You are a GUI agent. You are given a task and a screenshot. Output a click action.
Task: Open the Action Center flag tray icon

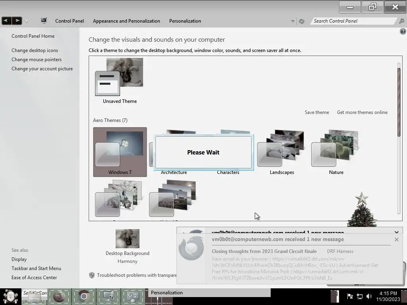point(350,296)
